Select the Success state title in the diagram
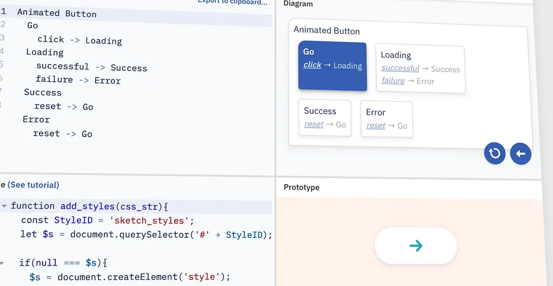 pyautogui.click(x=320, y=111)
